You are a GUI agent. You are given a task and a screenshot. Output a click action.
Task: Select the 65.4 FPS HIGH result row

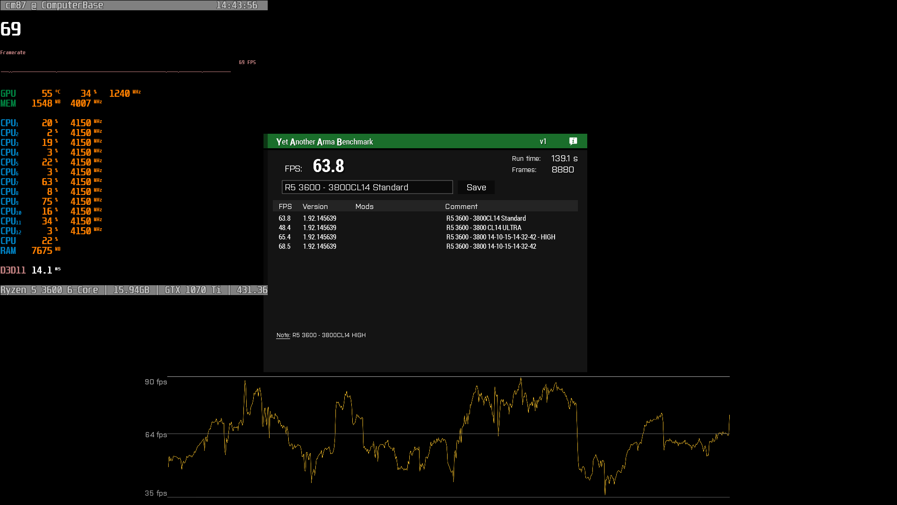pyautogui.click(x=425, y=237)
